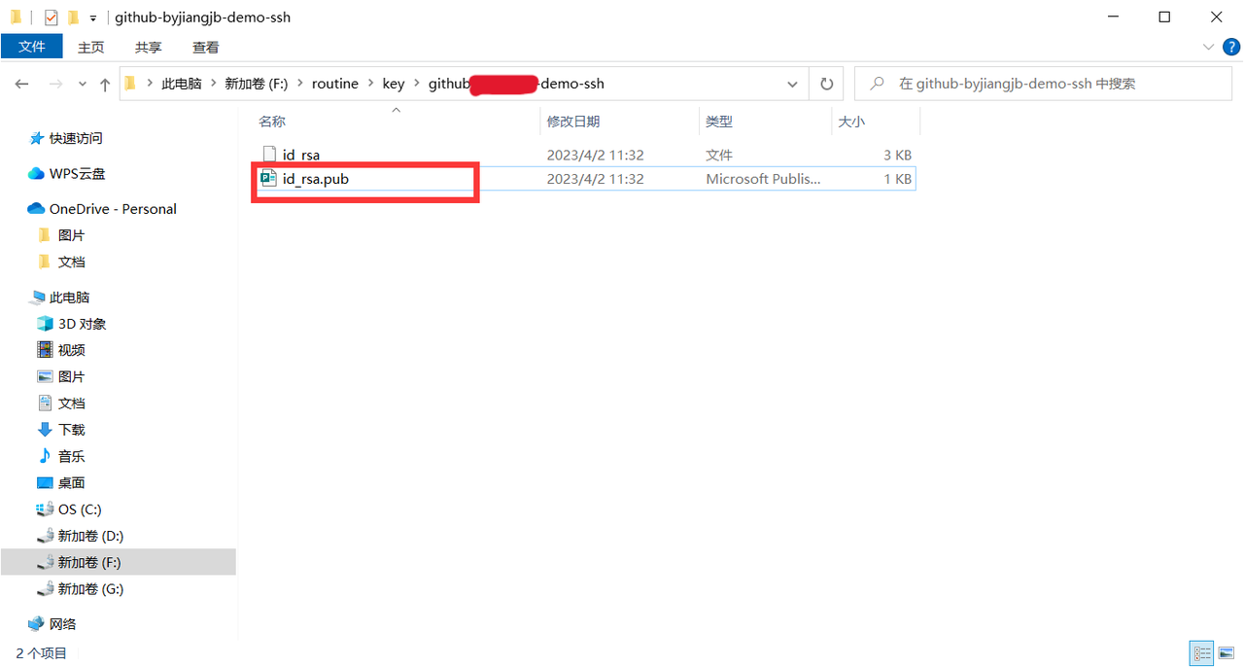Click the refresh button in the address bar

click(825, 84)
